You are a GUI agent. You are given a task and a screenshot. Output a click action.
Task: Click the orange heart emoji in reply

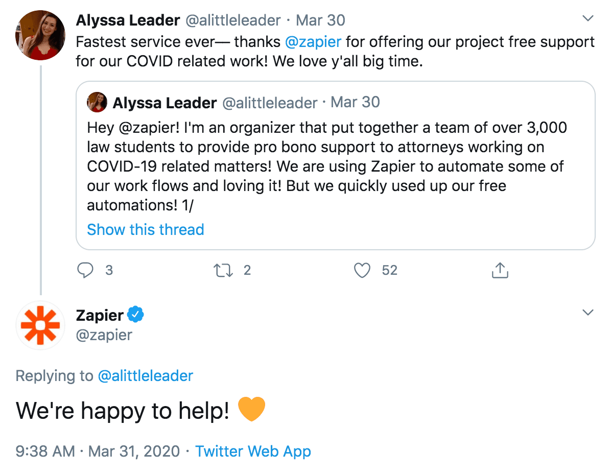pyautogui.click(x=251, y=410)
